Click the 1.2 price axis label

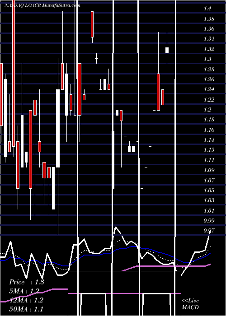pos(207,110)
